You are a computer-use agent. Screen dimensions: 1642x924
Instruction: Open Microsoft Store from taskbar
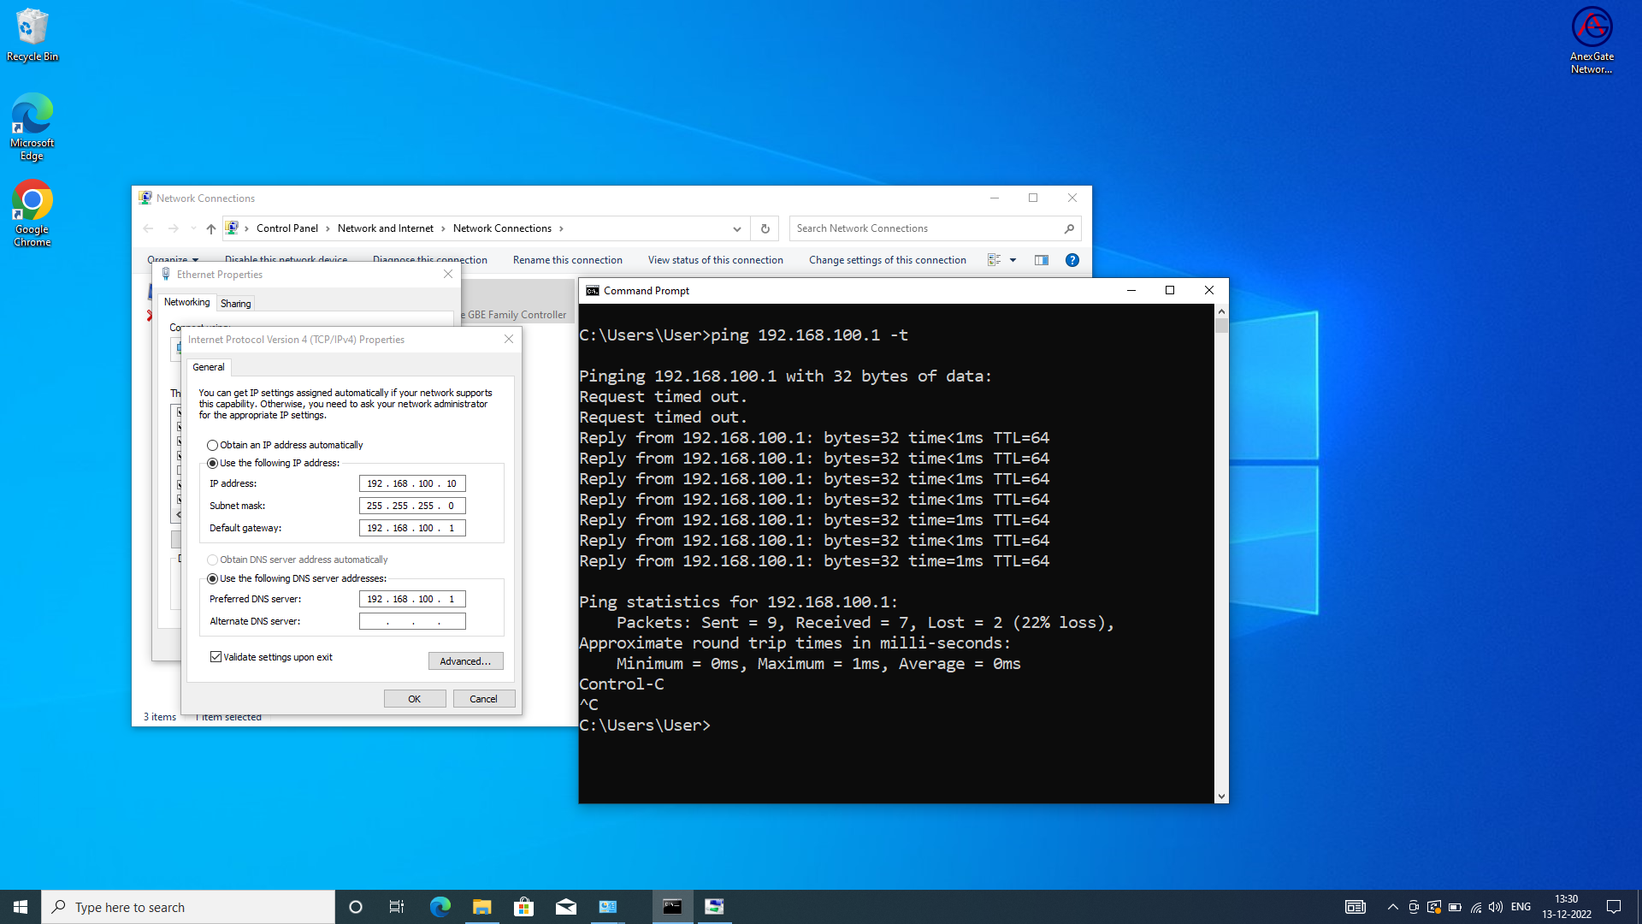click(523, 907)
